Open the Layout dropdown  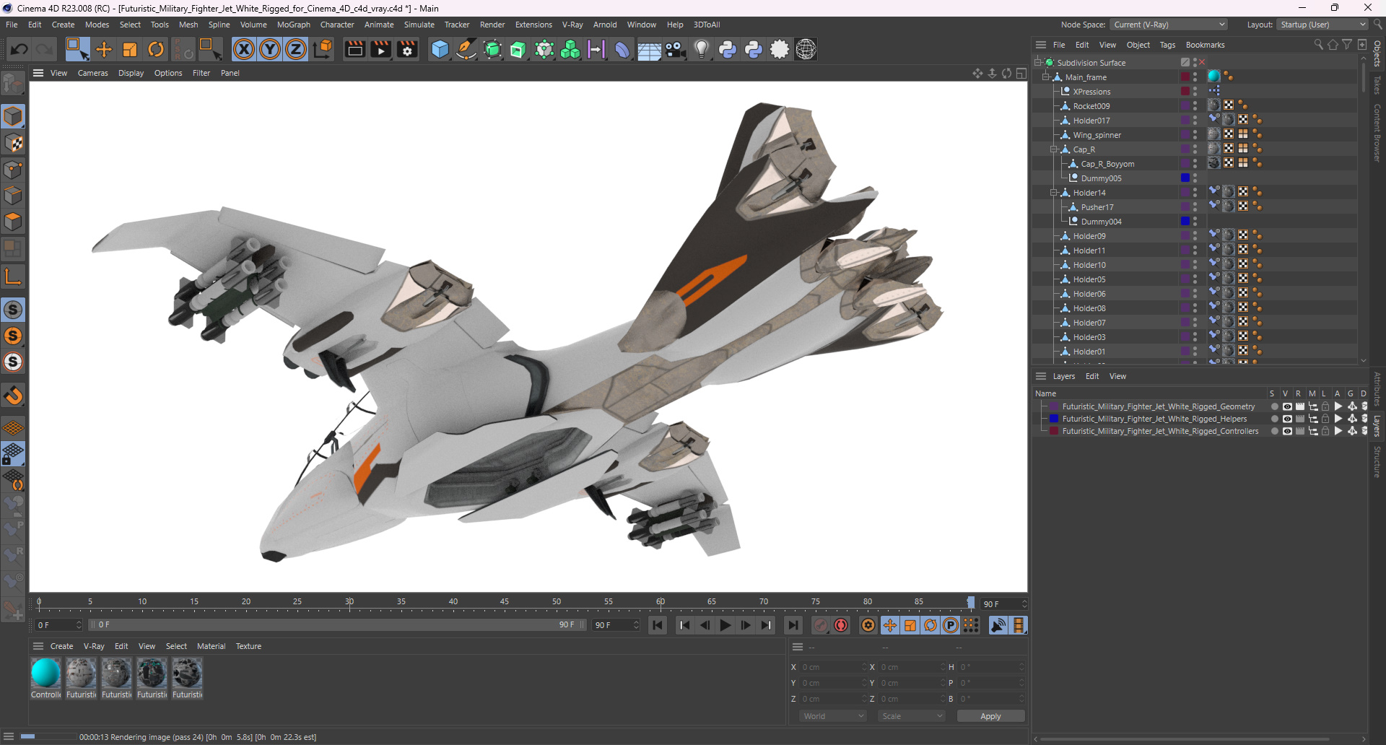[1322, 25]
